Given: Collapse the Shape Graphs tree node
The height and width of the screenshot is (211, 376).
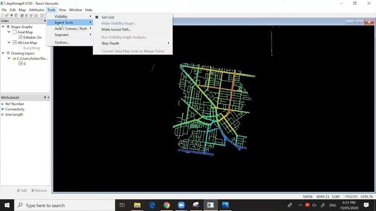Looking at the screenshot, I should pos(3,27).
